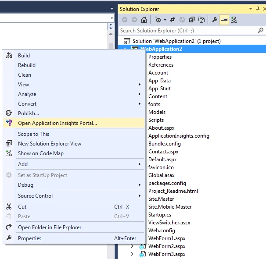The image size is (266, 259).
Task: Expand the WebForm2.aspx tree node
Action: (132, 246)
